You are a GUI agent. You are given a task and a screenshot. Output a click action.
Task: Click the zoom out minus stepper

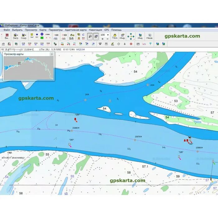107,39
